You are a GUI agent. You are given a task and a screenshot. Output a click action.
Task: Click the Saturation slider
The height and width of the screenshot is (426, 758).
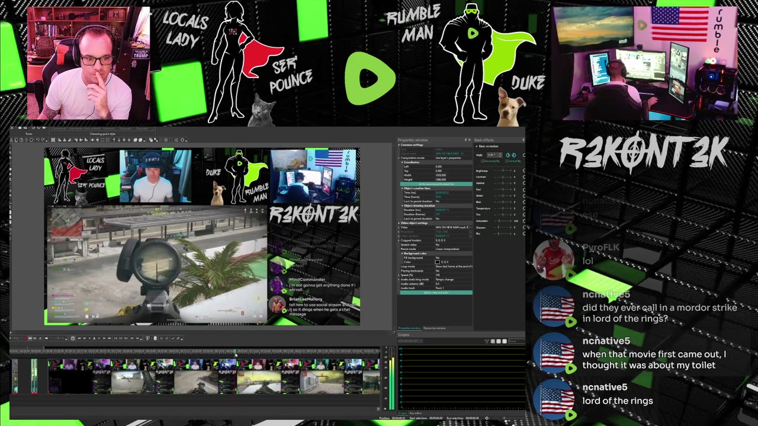[503, 221]
